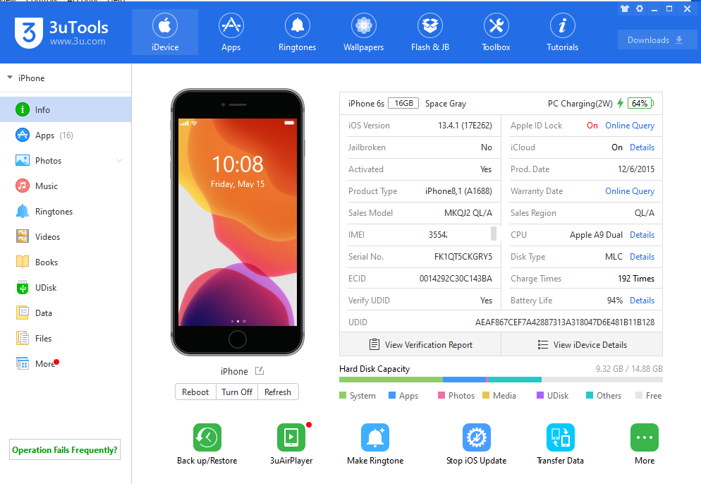Image resolution: width=701 pixels, height=484 pixels.
Task: Select Ringtones in the sidebar
Action: coord(66,211)
